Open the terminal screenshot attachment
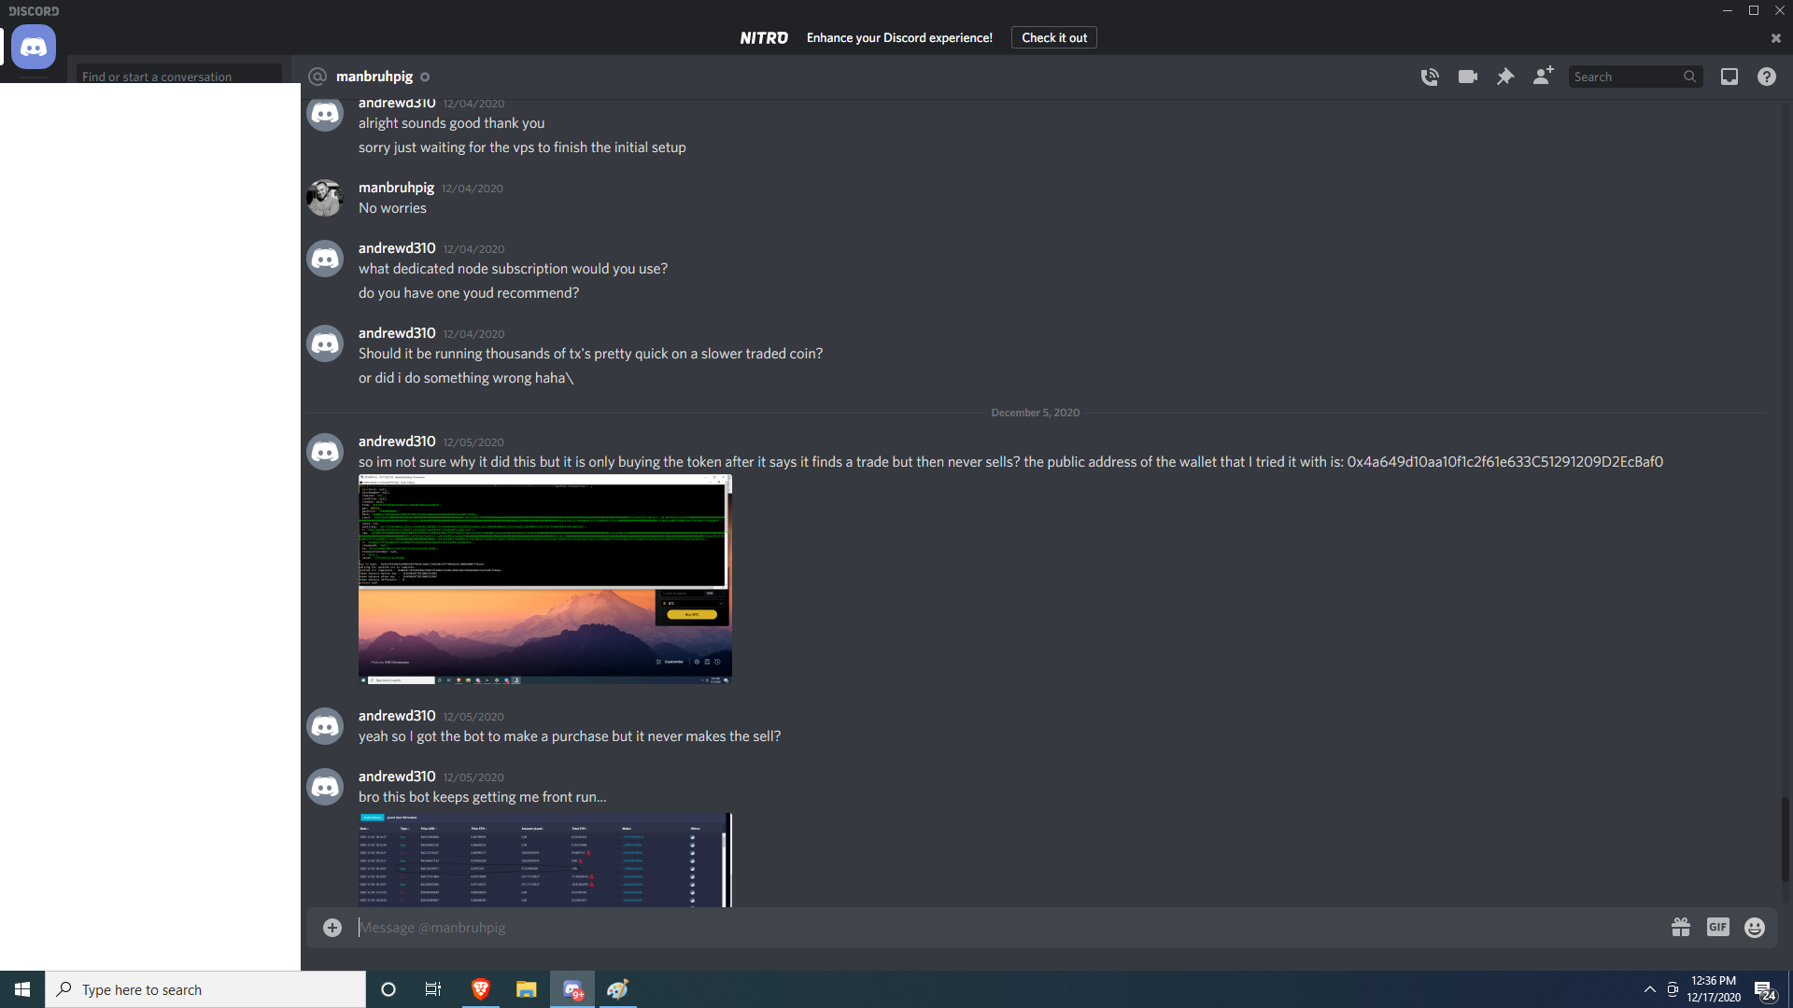 point(544,580)
